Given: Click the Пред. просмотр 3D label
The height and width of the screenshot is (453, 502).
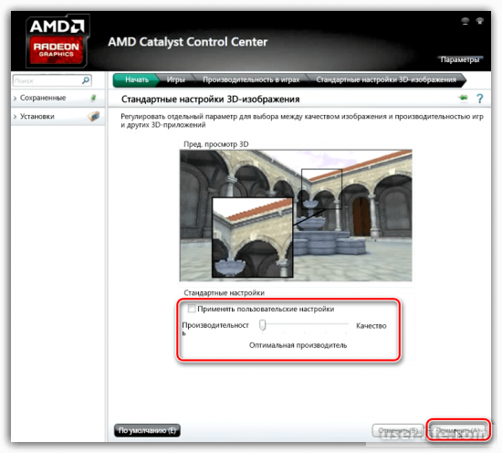Looking at the screenshot, I should [x=216, y=144].
